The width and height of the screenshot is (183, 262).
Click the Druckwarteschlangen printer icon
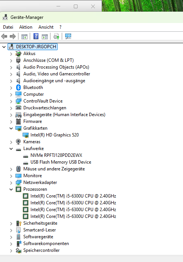18,108
